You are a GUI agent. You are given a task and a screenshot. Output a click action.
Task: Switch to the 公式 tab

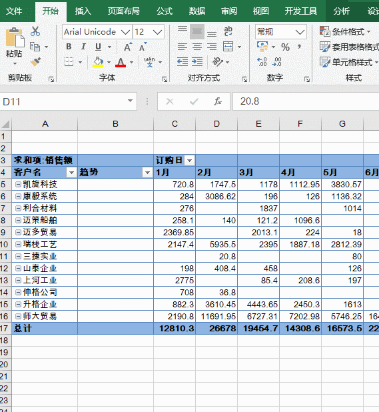click(165, 11)
